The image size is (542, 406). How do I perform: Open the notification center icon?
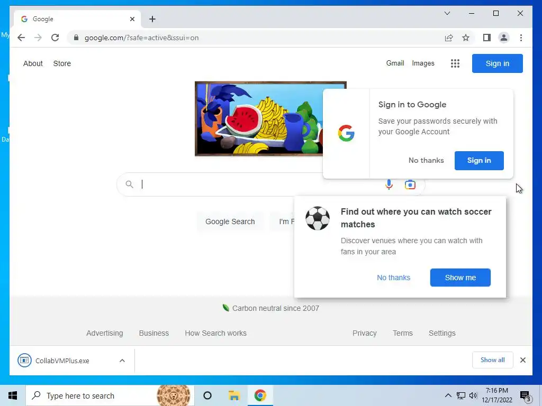(x=526, y=396)
